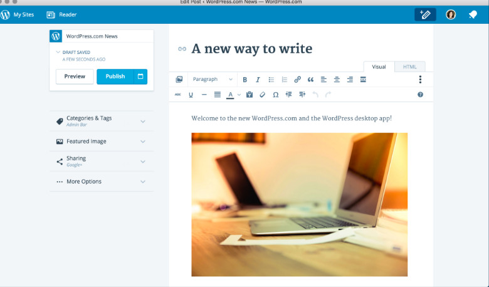The image size is (489, 287).
Task: Edit the post slug via link icon
Action: [182, 49]
